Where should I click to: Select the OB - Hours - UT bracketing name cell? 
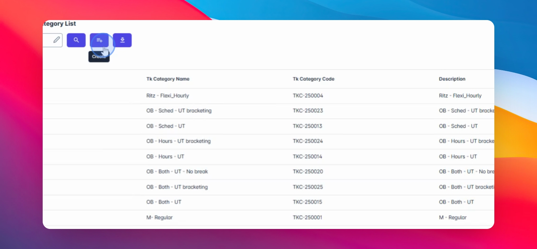(178, 141)
